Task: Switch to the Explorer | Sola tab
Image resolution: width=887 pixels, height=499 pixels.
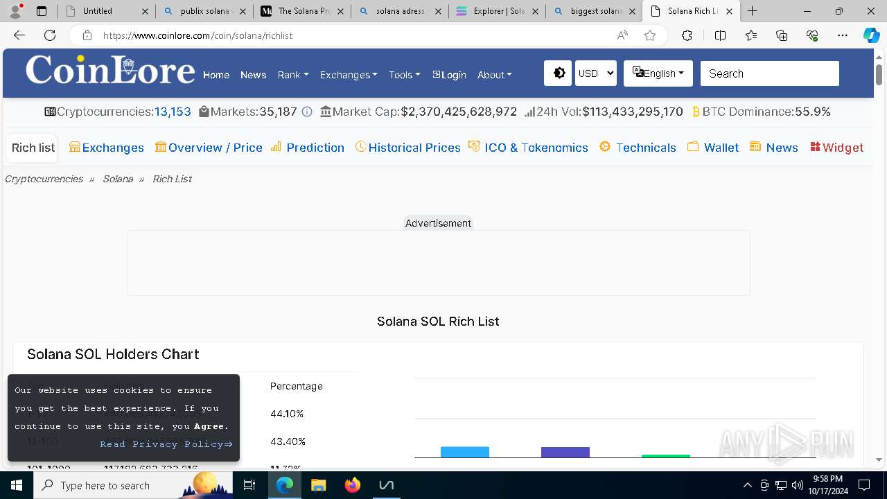Action: 497,11
